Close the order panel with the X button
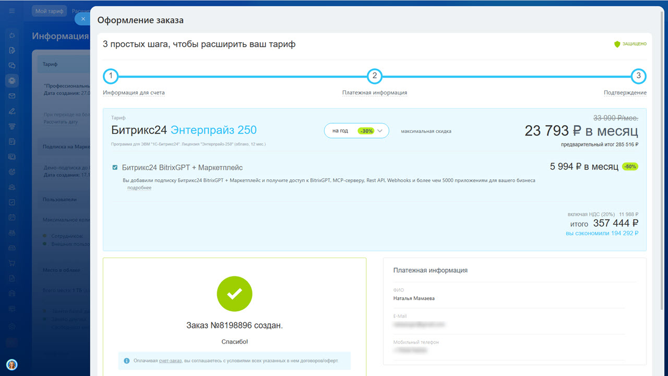The image size is (668, 376). [83, 19]
